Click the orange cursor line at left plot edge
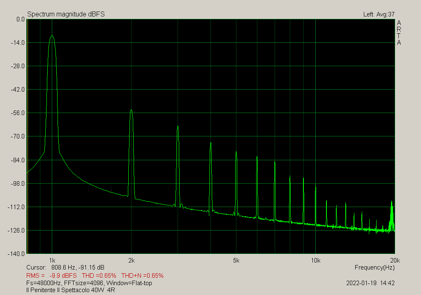 tap(28, 136)
